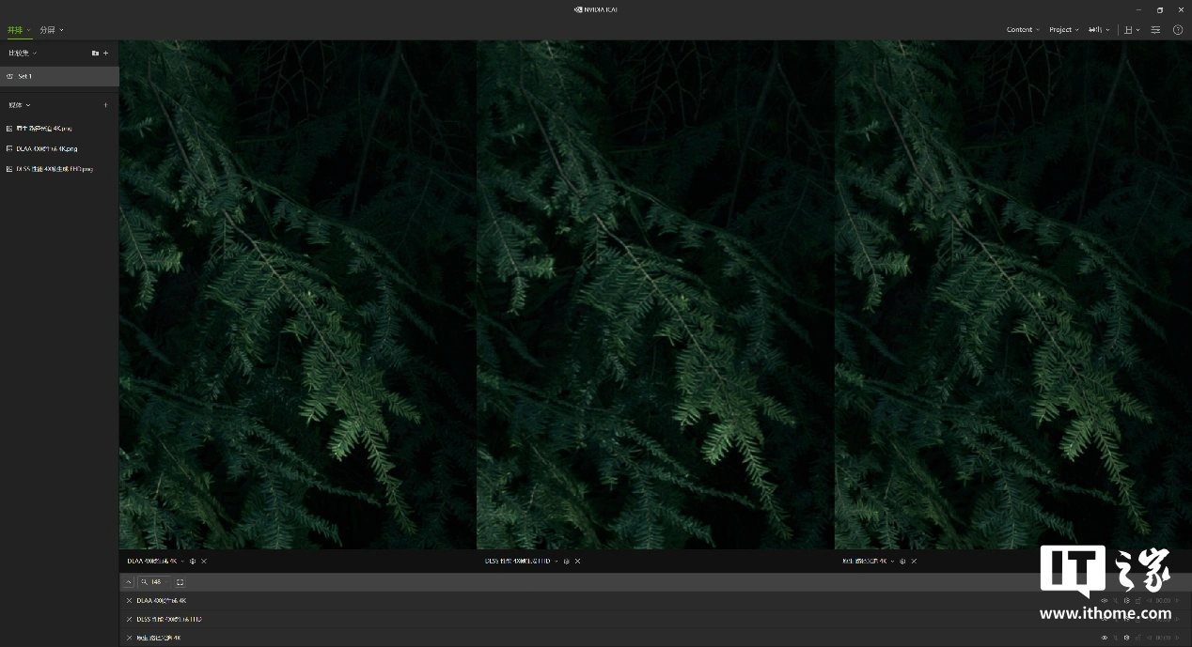Screen dimensions: 1192x647
Task: Open the settings sliders icon in the top right
Action: [1155, 30]
